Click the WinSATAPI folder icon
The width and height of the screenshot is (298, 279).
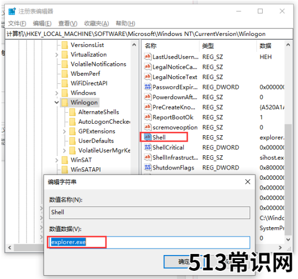[65, 169]
